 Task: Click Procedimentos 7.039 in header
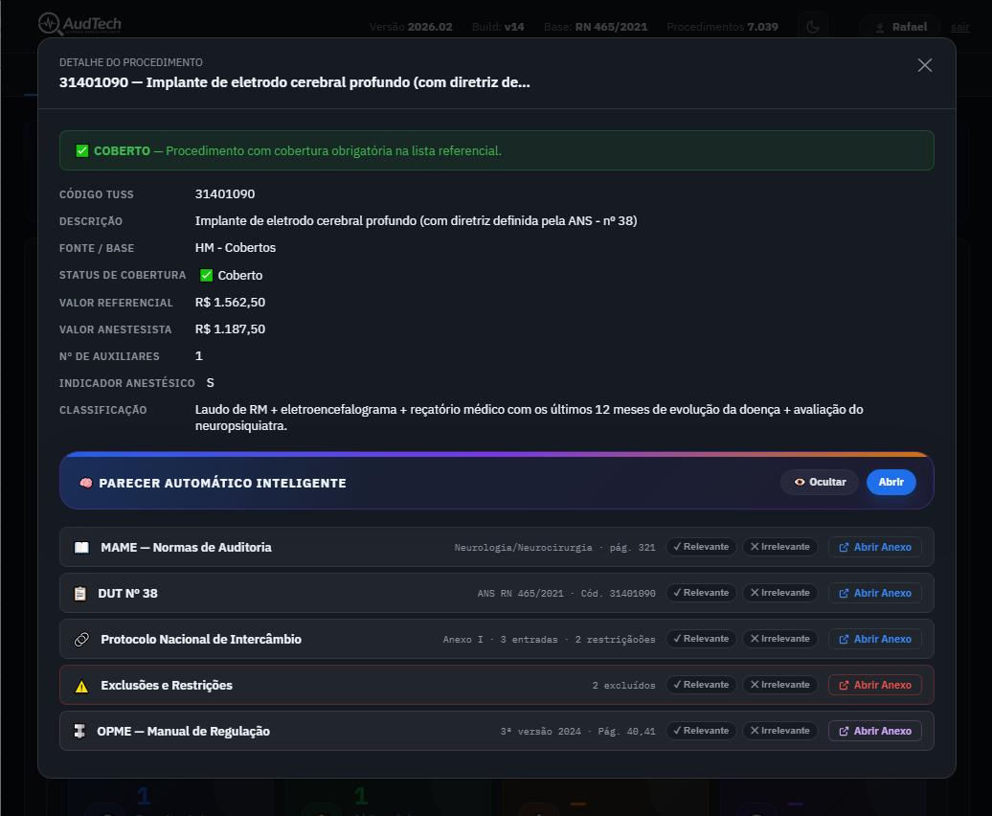(x=723, y=27)
